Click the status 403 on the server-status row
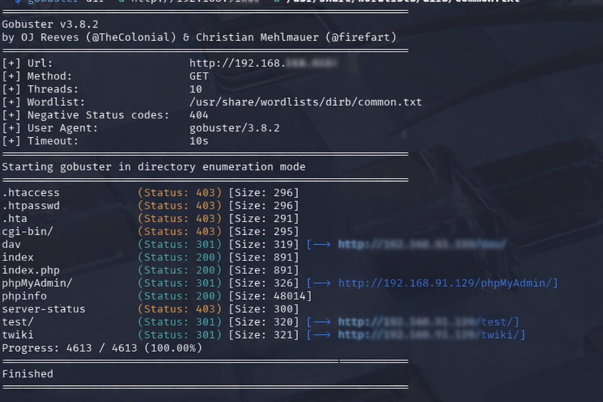The width and height of the screenshot is (603, 402). 179,309
